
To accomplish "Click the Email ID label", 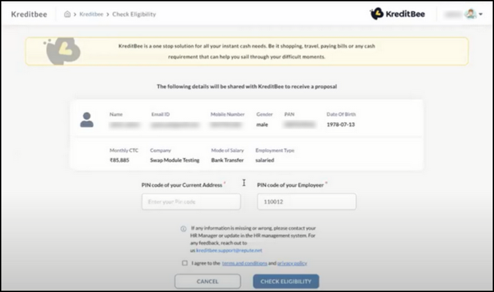I will coord(160,114).
